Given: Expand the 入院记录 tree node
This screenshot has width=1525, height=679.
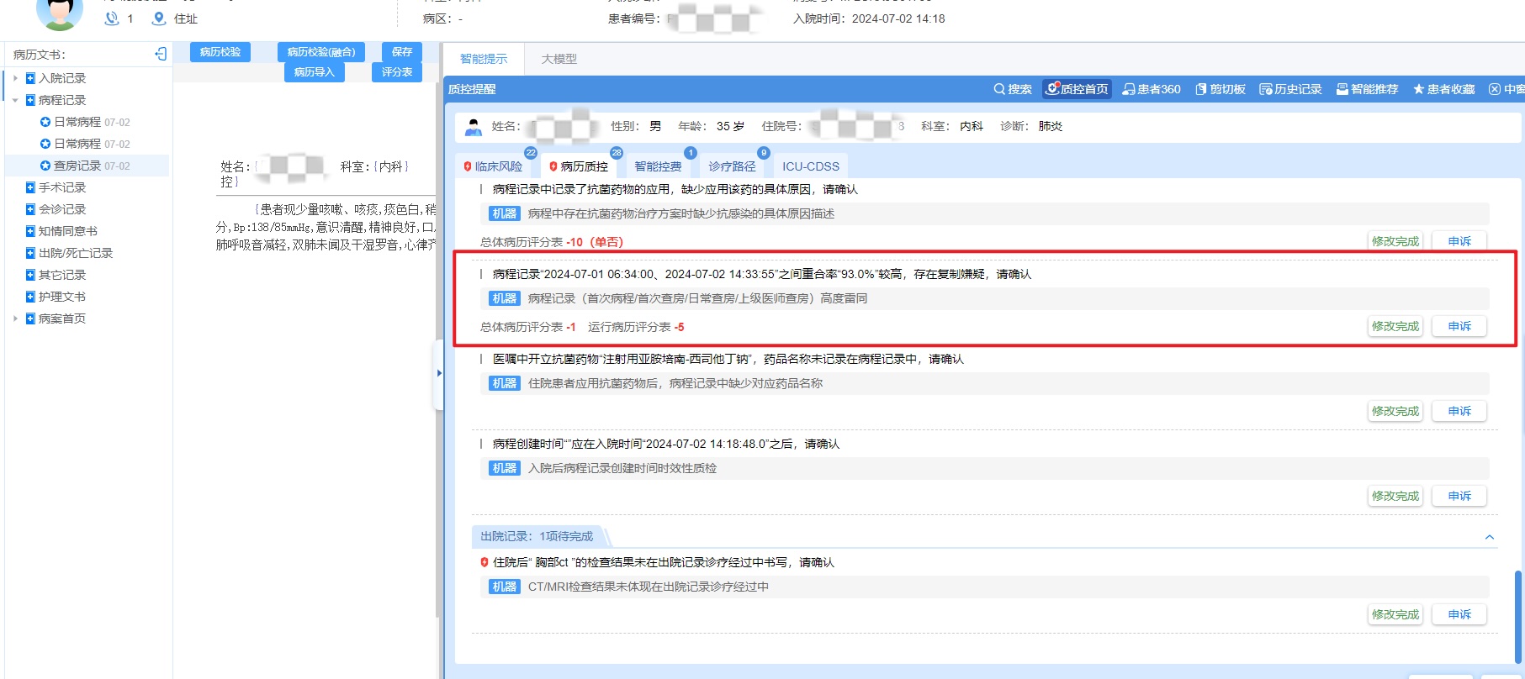Looking at the screenshot, I should pos(15,78).
